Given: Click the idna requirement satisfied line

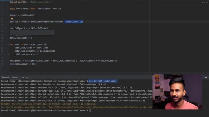Looking at the screenshot, I should tap(73, 101).
